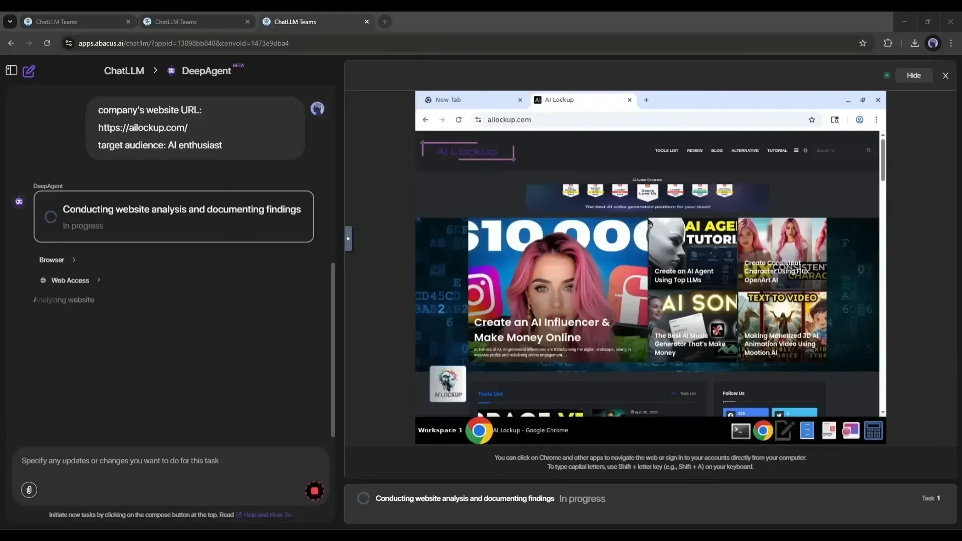Reload the inner AI Lockup page
This screenshot has width=962, height=541.
click(x=458, y=120)
